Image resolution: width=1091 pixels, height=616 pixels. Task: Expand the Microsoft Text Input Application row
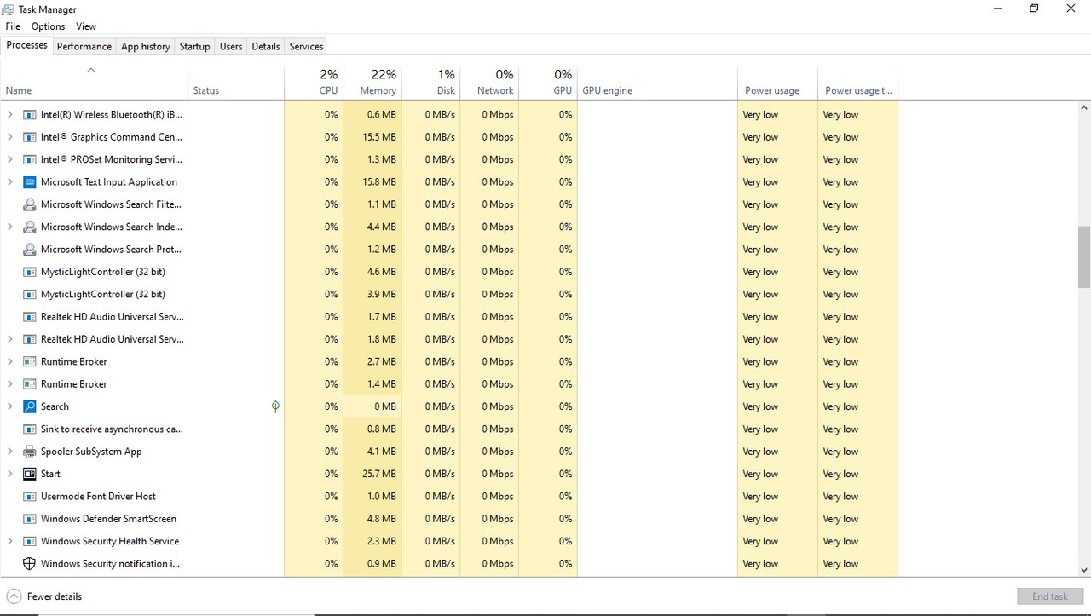pyautogui.click(x=10, y=182)
